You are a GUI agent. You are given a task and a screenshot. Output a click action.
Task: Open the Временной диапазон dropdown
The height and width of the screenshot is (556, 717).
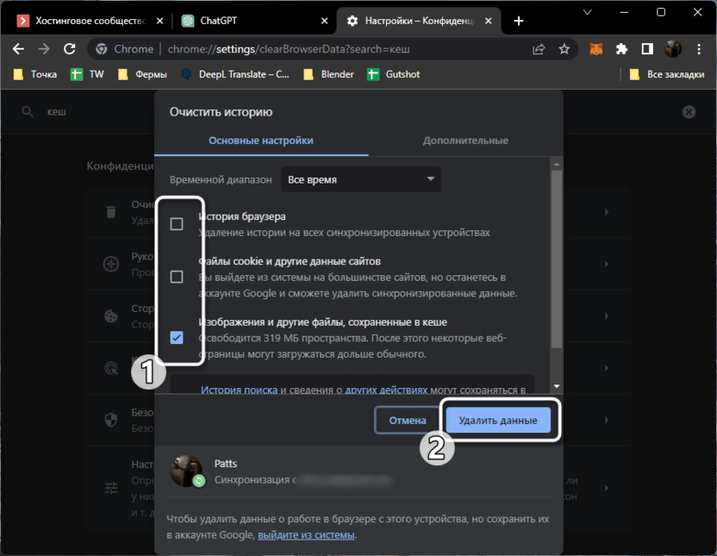(x=361, y=179)
